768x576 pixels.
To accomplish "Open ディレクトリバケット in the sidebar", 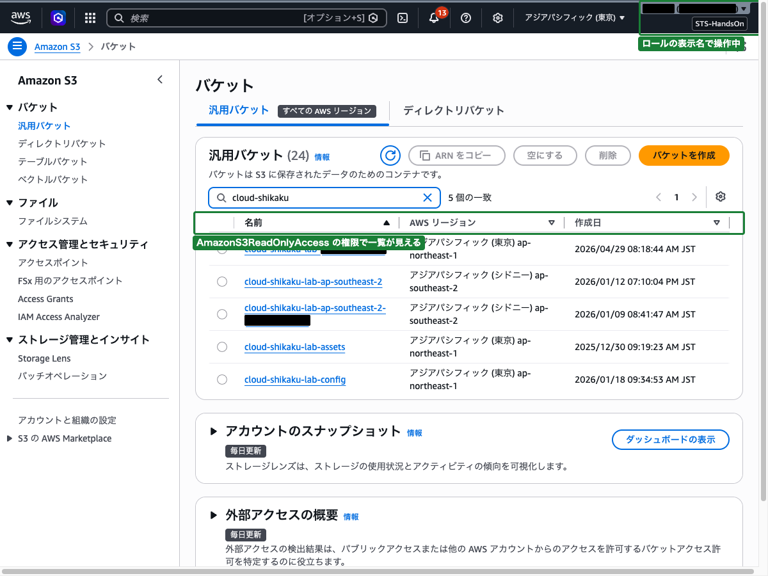I will 62,143.
